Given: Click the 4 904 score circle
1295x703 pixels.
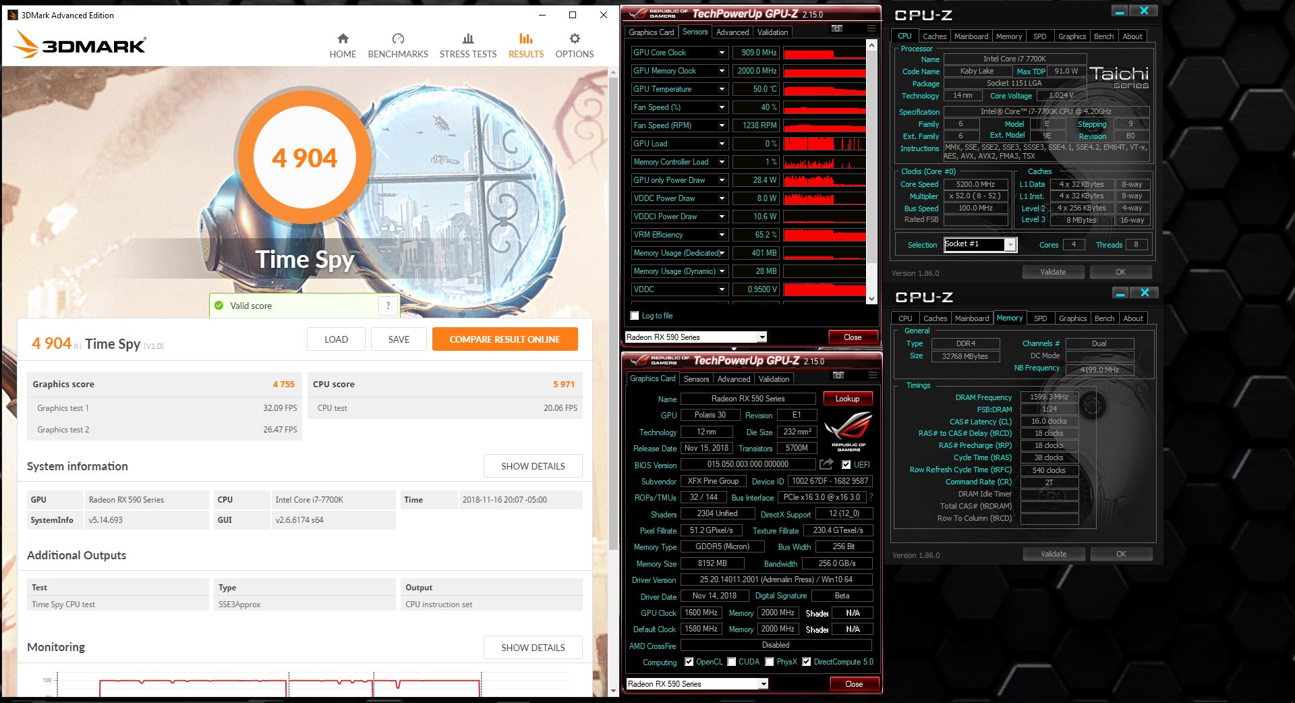Looking at the screenshot, I should click(x=304, y=158).
